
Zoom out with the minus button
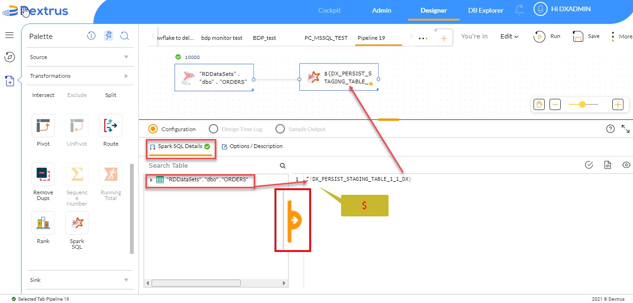click(x=555, y=104)
